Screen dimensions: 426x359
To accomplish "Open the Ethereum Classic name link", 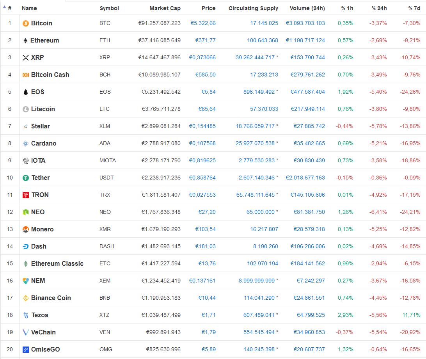I will coord(57,263).
